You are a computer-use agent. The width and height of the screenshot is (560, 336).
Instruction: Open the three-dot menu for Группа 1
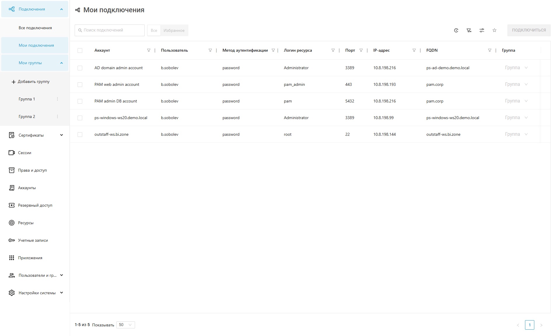point(57,99)
